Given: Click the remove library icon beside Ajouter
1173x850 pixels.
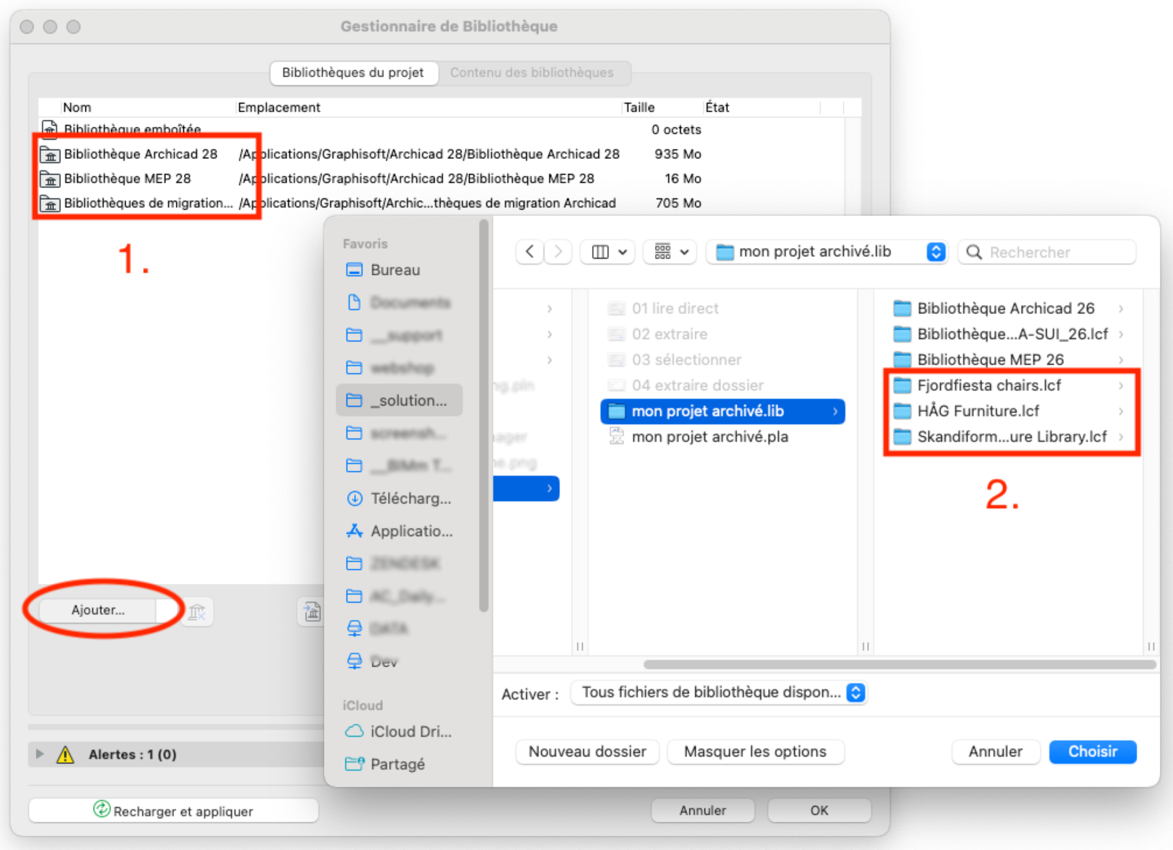Looking at the screenshot, I should point(197,612).
